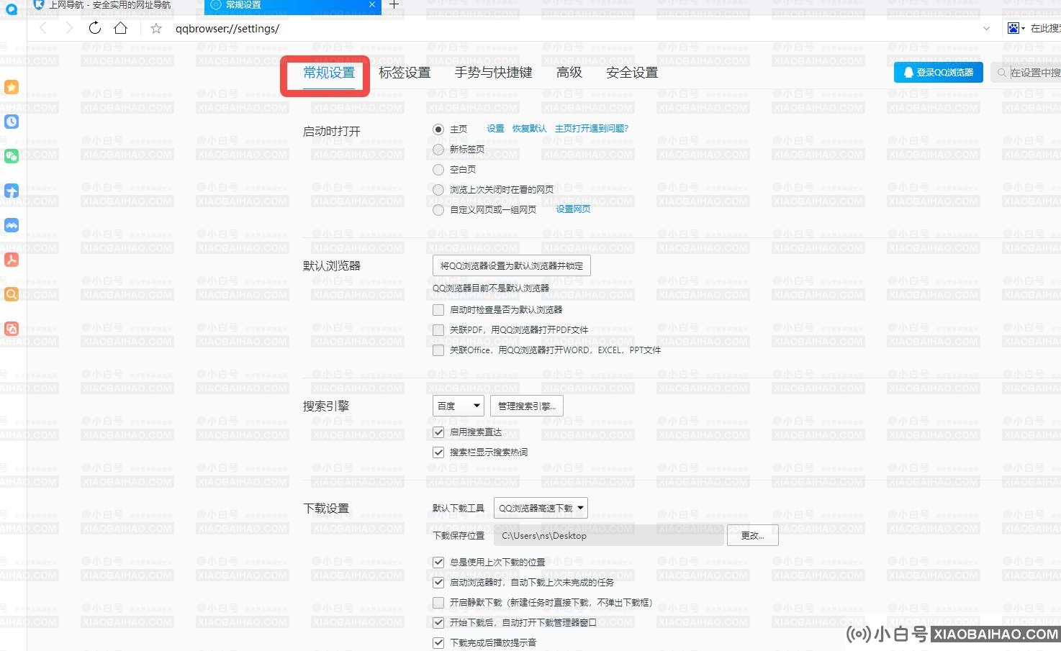Open the 百度 search engine dropdown
Viewport: 1061px width, 651px height.
coord(459,406)
